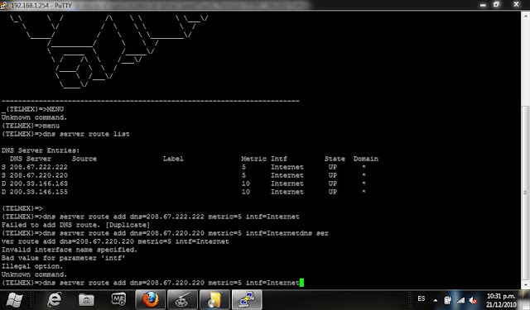Select the PuTTY taskbar button
The height and width of the screenshot is (310, 530).
pos(247,299)
